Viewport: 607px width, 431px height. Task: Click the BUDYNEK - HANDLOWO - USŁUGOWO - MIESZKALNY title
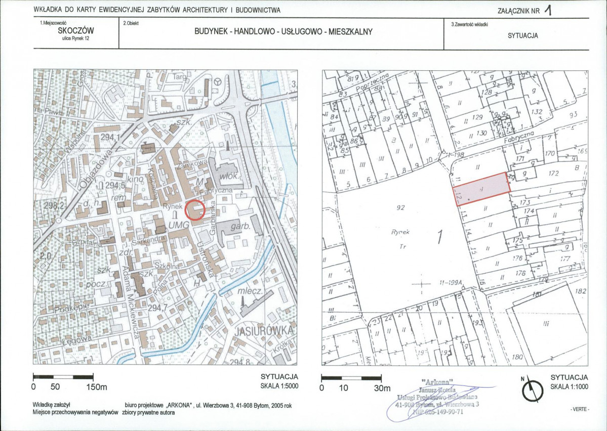tap(284, 32)
